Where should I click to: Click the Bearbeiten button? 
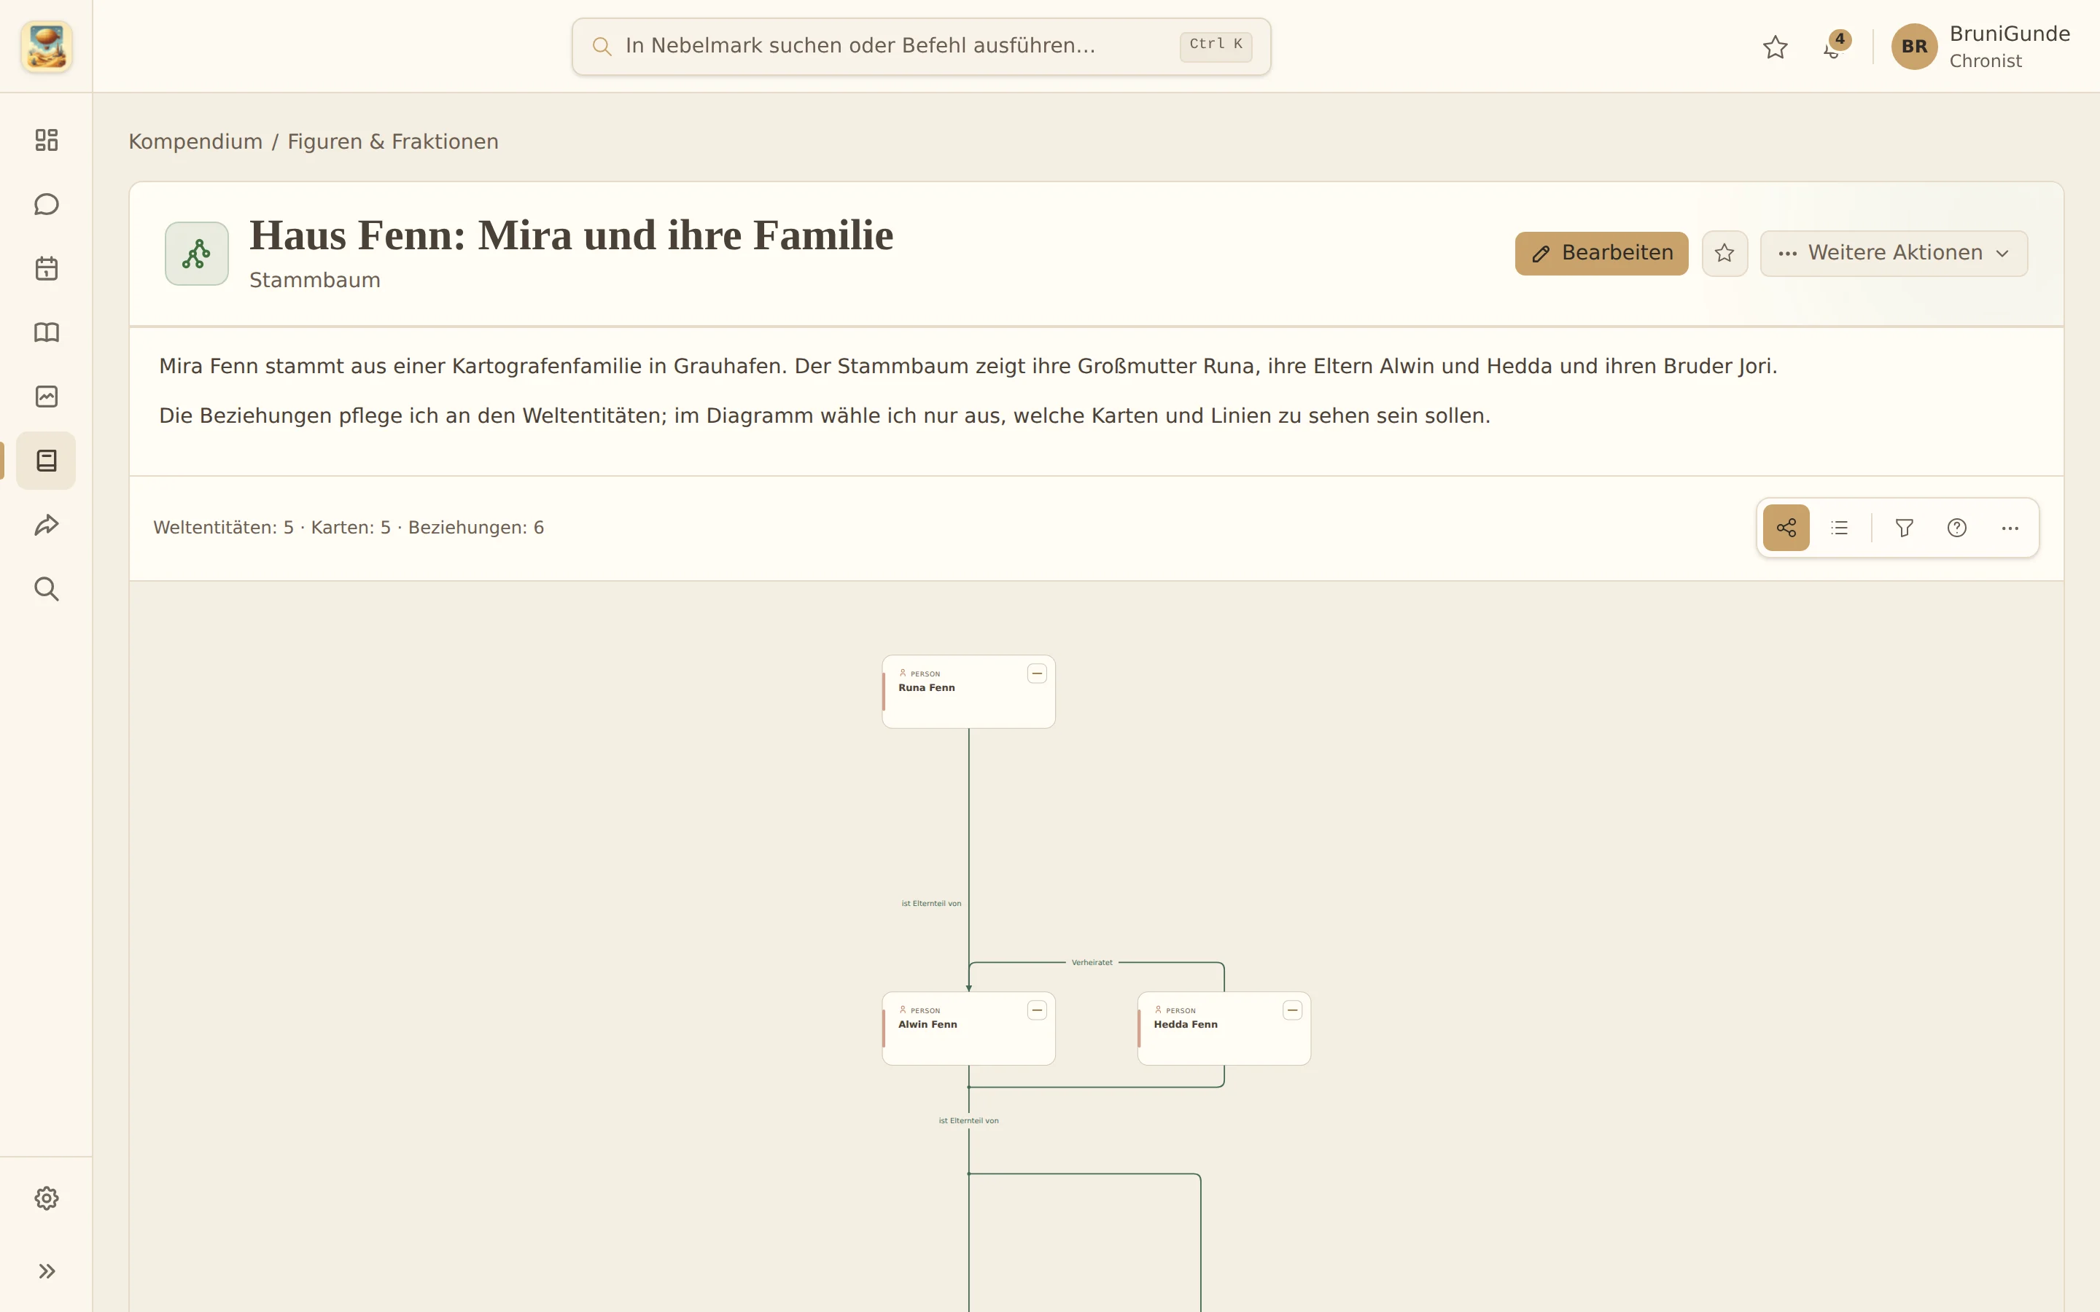(1601, 254)
